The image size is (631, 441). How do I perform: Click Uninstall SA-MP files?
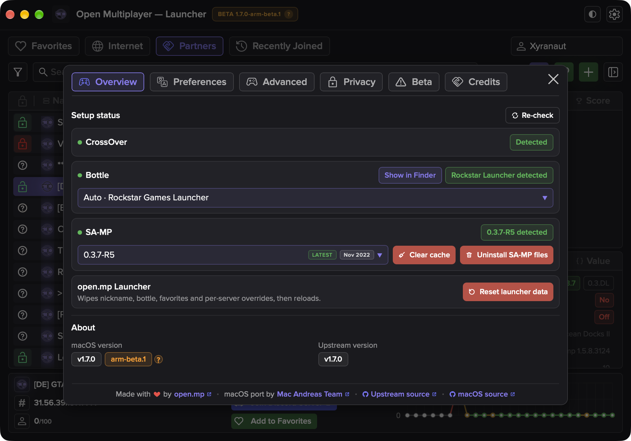[x=507, y=255]
